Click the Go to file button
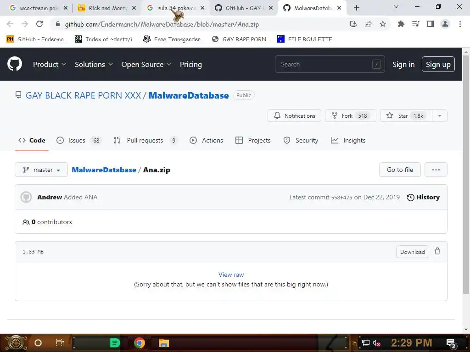 click(400, 170)
